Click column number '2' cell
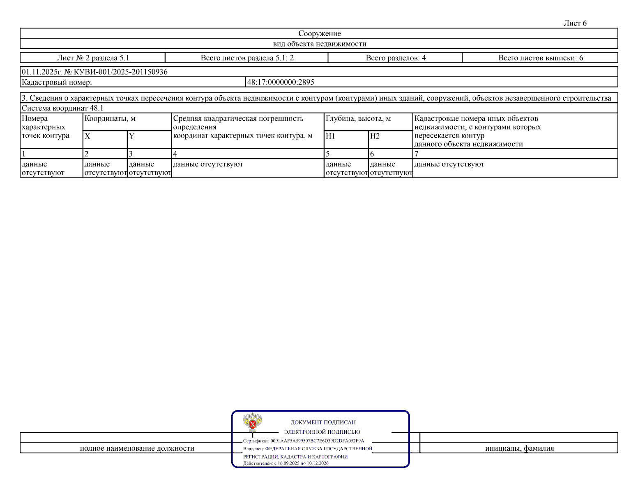This screenshot has width=638, height=493. [x=105, y=154]
